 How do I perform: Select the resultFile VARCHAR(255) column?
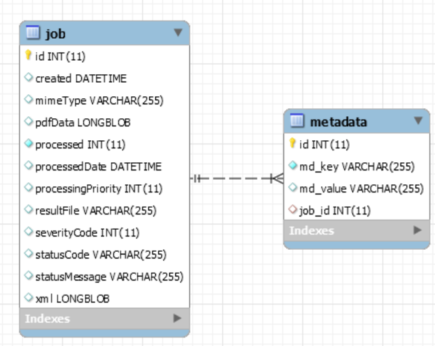95,210
